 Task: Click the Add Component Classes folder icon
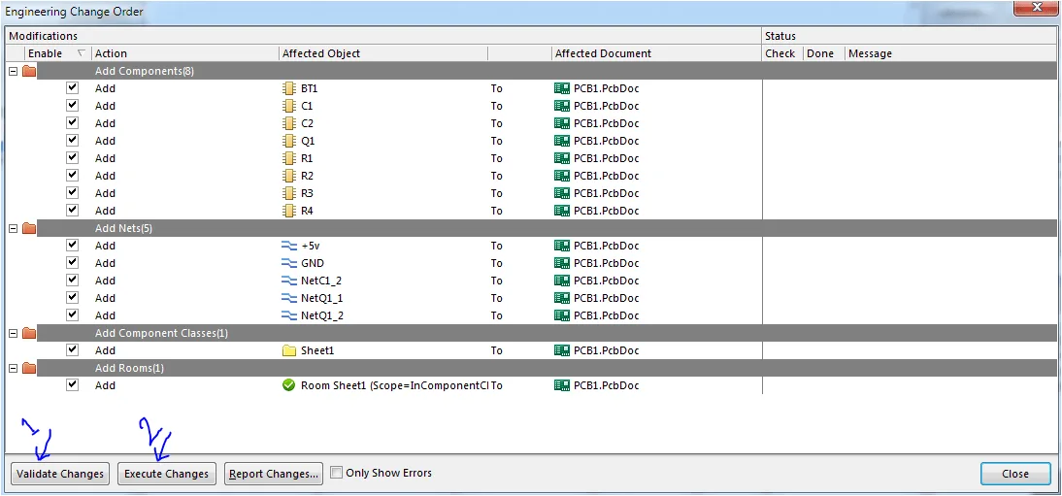click(x=29, y=333)
